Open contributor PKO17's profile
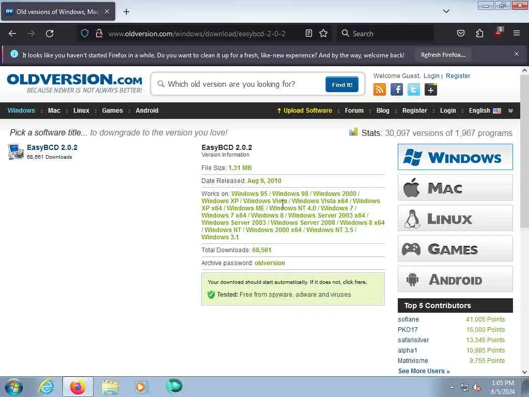This screenshot has height=397, width=529. click(x=408, y=329)
